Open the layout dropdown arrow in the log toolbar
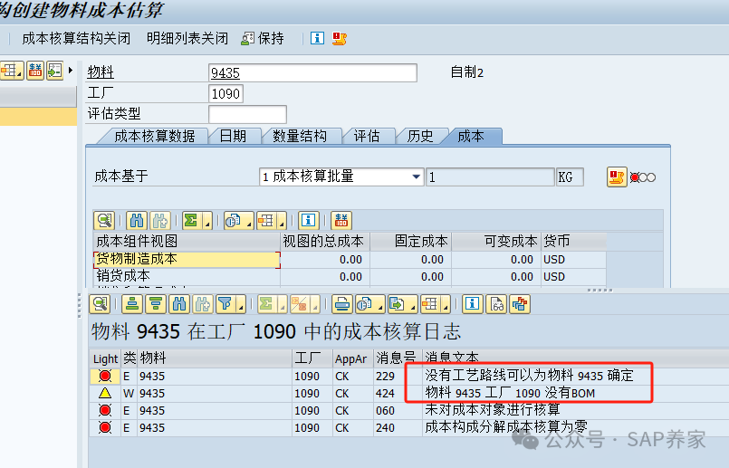This screenshot has width=729, height=468. point(446,305)
